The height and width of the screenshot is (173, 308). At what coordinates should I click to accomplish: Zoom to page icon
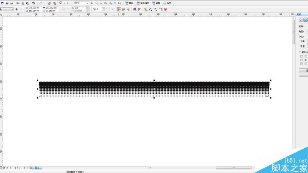(x=110, y=3)
